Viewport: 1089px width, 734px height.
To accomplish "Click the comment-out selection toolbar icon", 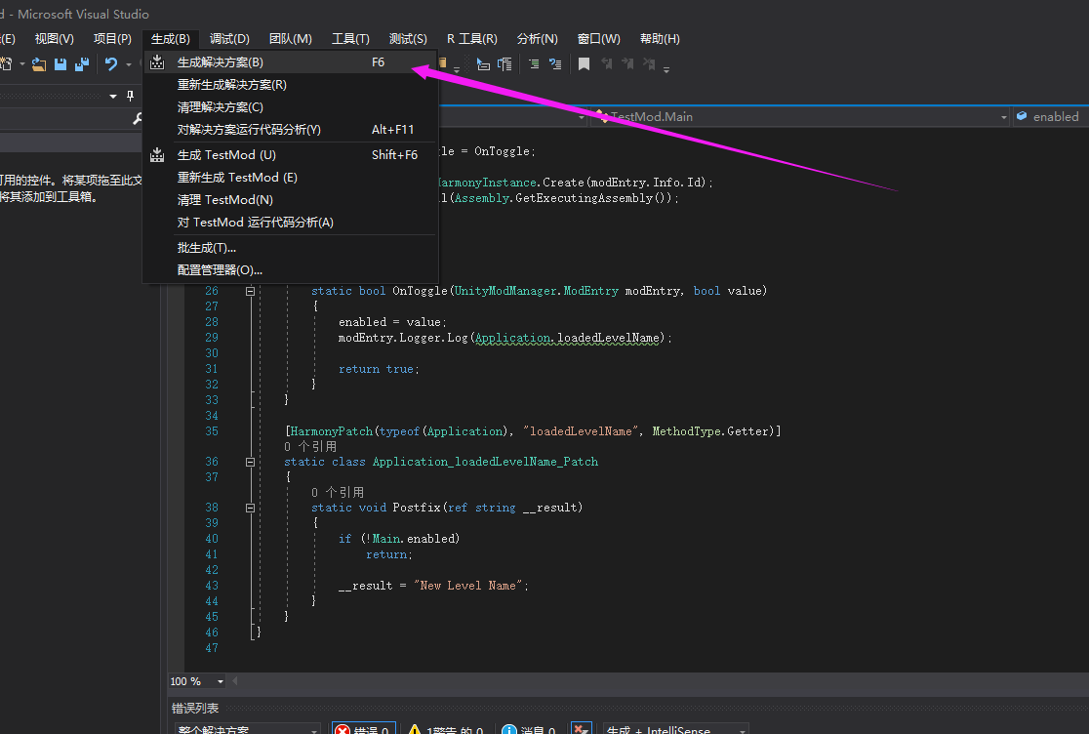I will pos(532,64).
